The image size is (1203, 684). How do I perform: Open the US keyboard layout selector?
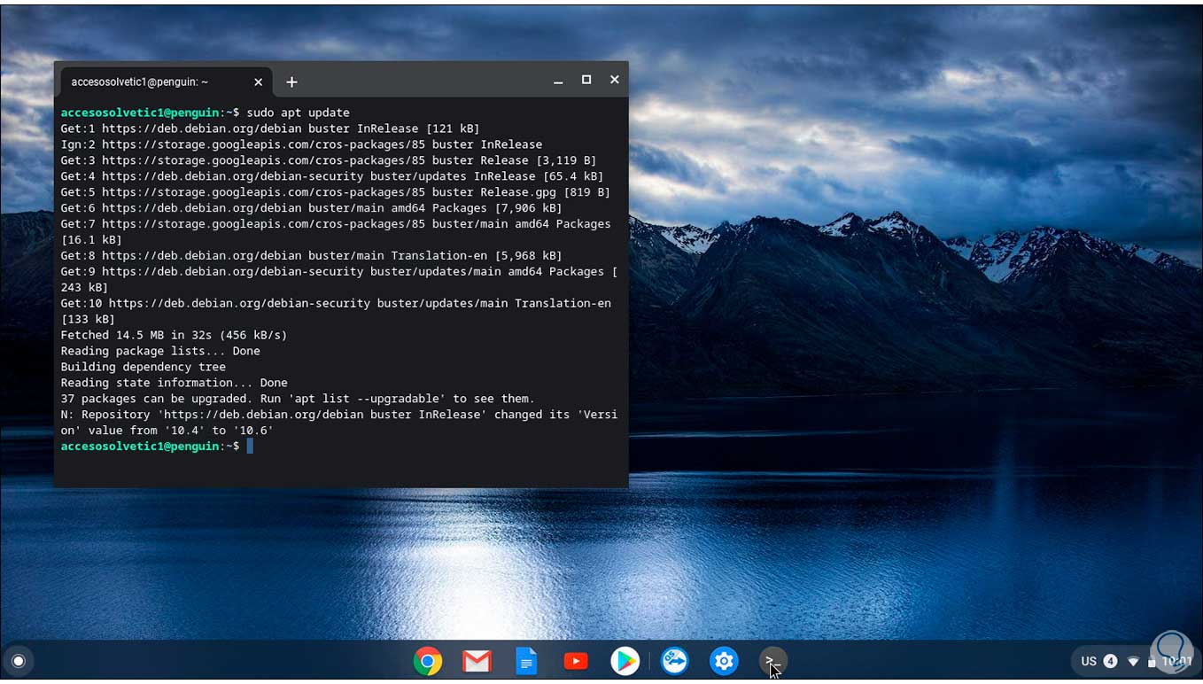coord(1089,661)
